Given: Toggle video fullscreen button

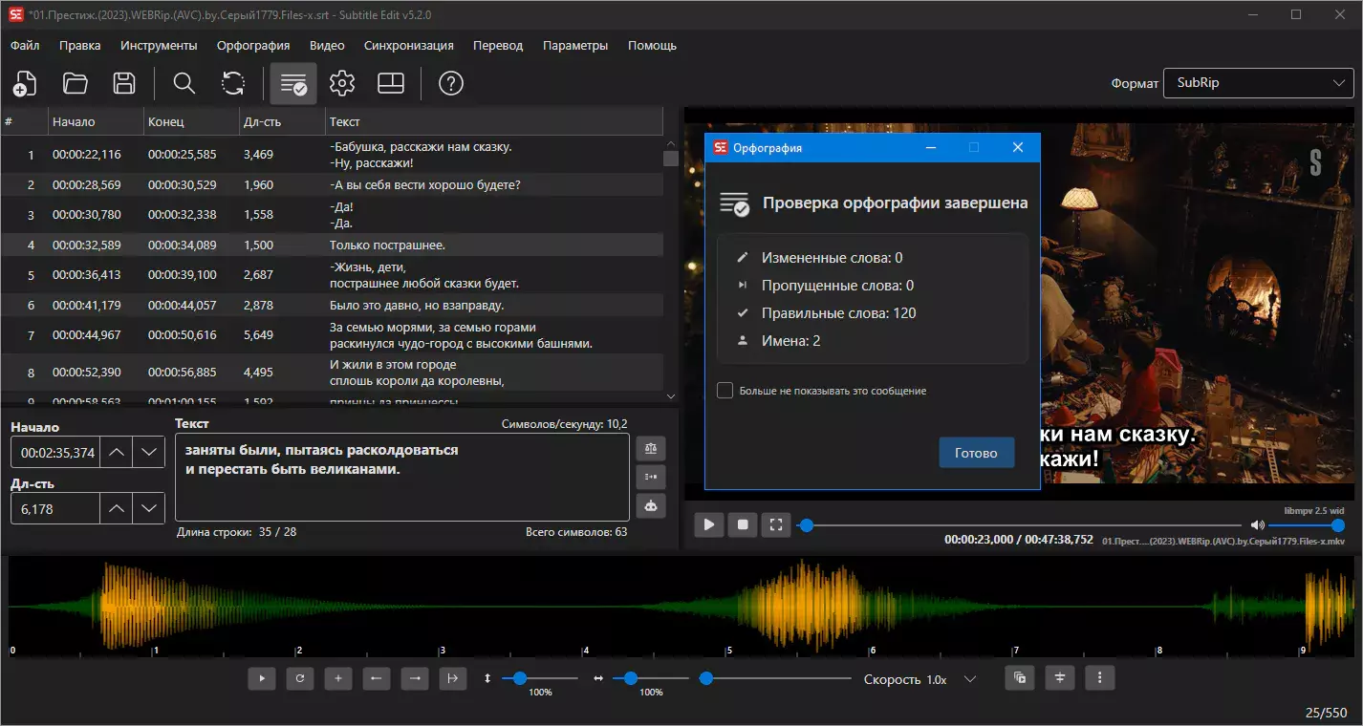Looking at the screenshot, I should (776, 524).
